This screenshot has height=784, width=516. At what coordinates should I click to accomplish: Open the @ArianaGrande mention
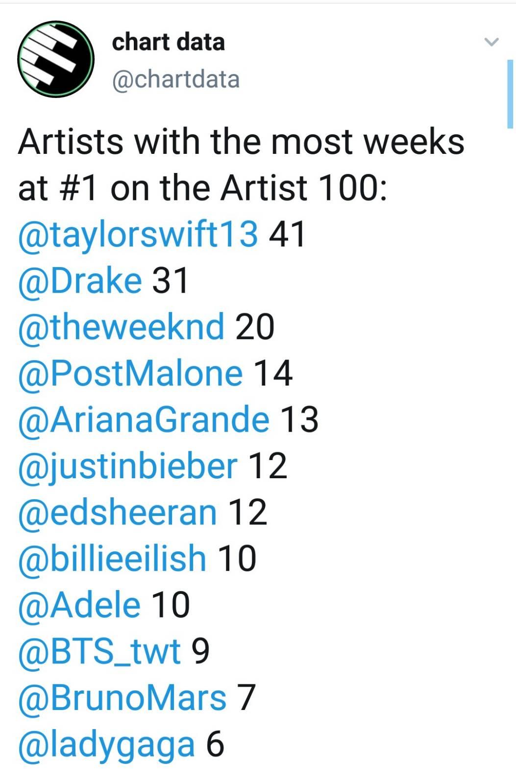tap(144, 420)
